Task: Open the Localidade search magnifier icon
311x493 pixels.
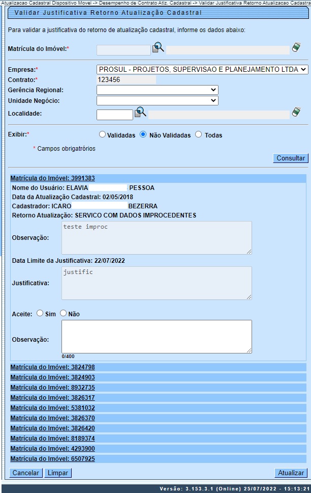Action: 140,113
